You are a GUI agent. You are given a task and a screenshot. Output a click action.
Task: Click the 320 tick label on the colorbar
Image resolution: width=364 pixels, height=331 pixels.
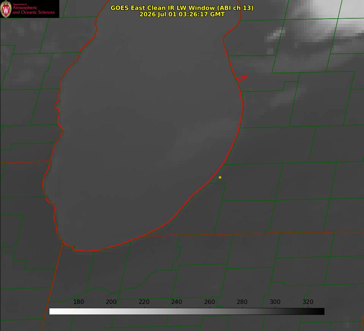308,302
